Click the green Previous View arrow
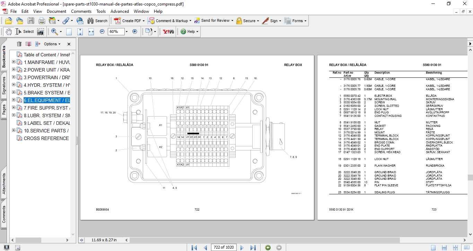Screen dimensions: 473x251 coord(268,247)
